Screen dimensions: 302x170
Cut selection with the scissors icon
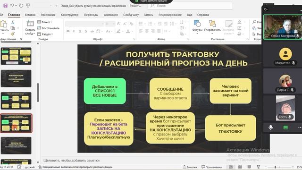pyautogui.click(x=13, y=22)
